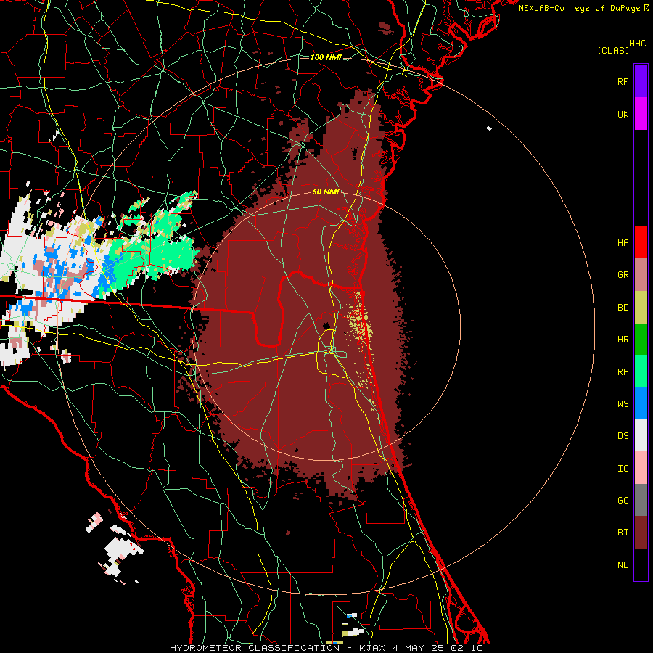Click the BI brown legend swatch
Viewport: 653px width, 653px height.
(641, 533)
